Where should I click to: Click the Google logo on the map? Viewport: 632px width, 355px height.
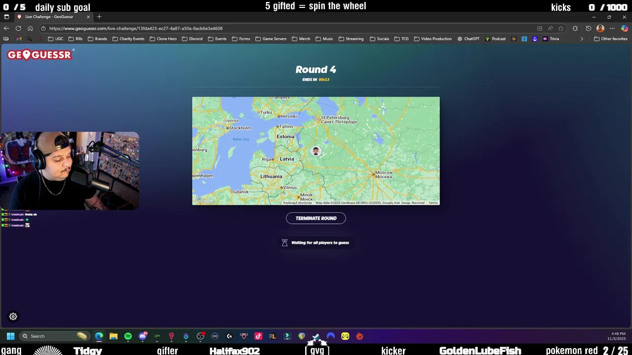(204, 201)
